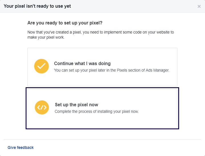The width and height of the screenshot is (205, 156).
Task: Choose the "Set up the pixel now" heading
Action: tap(76, 105)
